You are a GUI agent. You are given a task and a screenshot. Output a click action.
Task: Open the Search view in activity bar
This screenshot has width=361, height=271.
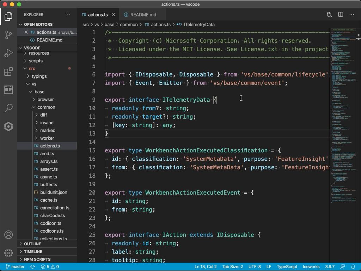pyautogui.click(x=8, y=108)
